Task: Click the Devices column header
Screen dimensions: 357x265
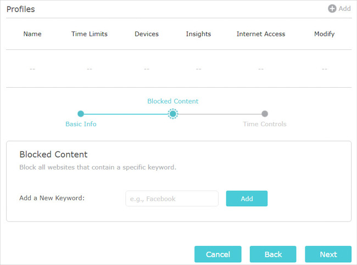Action: pyautogui.click(x=147, y=34)
